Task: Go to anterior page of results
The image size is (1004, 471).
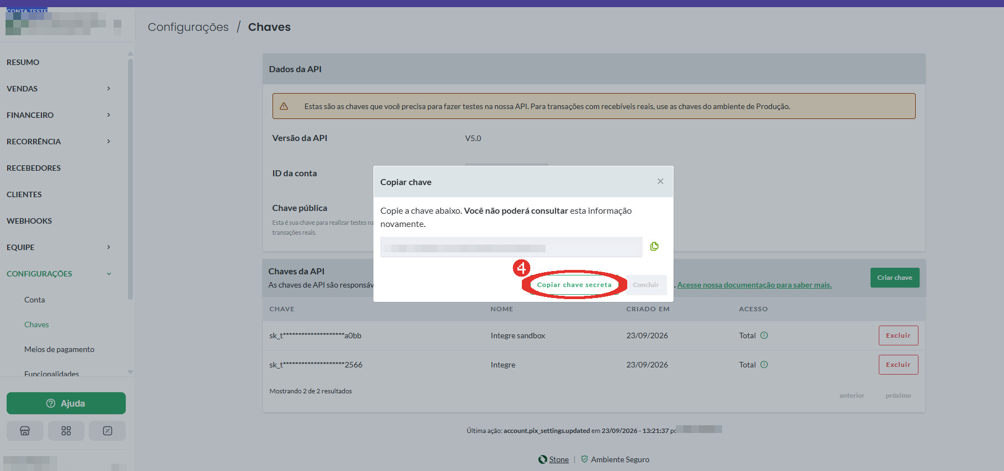Action: click(x=852, y=396)
